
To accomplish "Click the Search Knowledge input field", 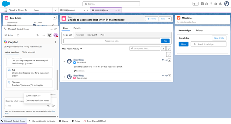I will [x=209, y=44].
